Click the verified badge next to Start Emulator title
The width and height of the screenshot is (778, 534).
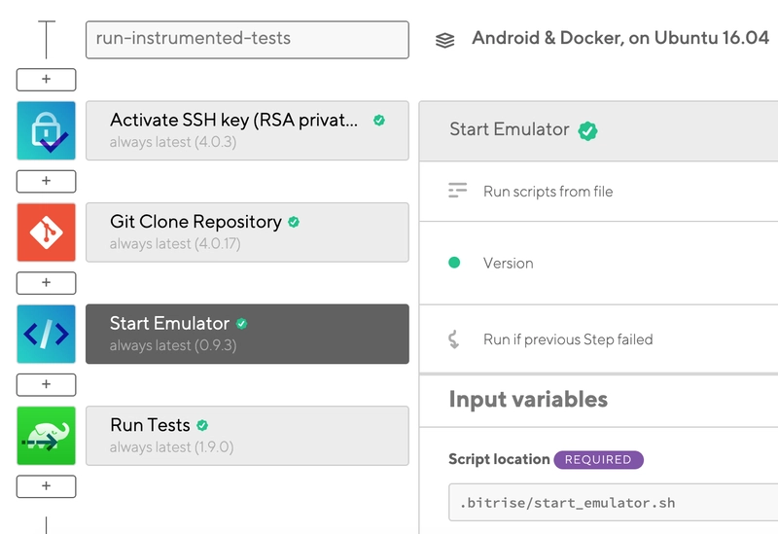[586, 130]
